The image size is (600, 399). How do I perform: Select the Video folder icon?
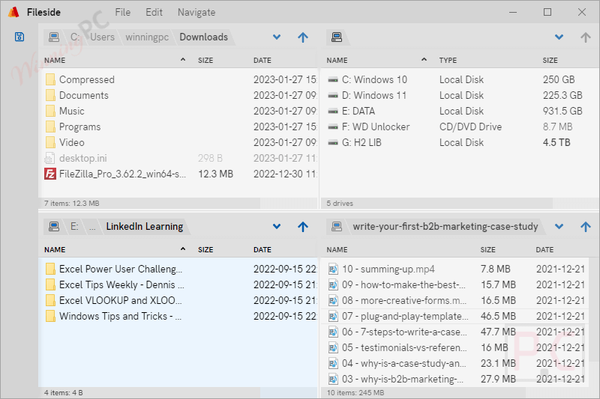pos(50,142)
